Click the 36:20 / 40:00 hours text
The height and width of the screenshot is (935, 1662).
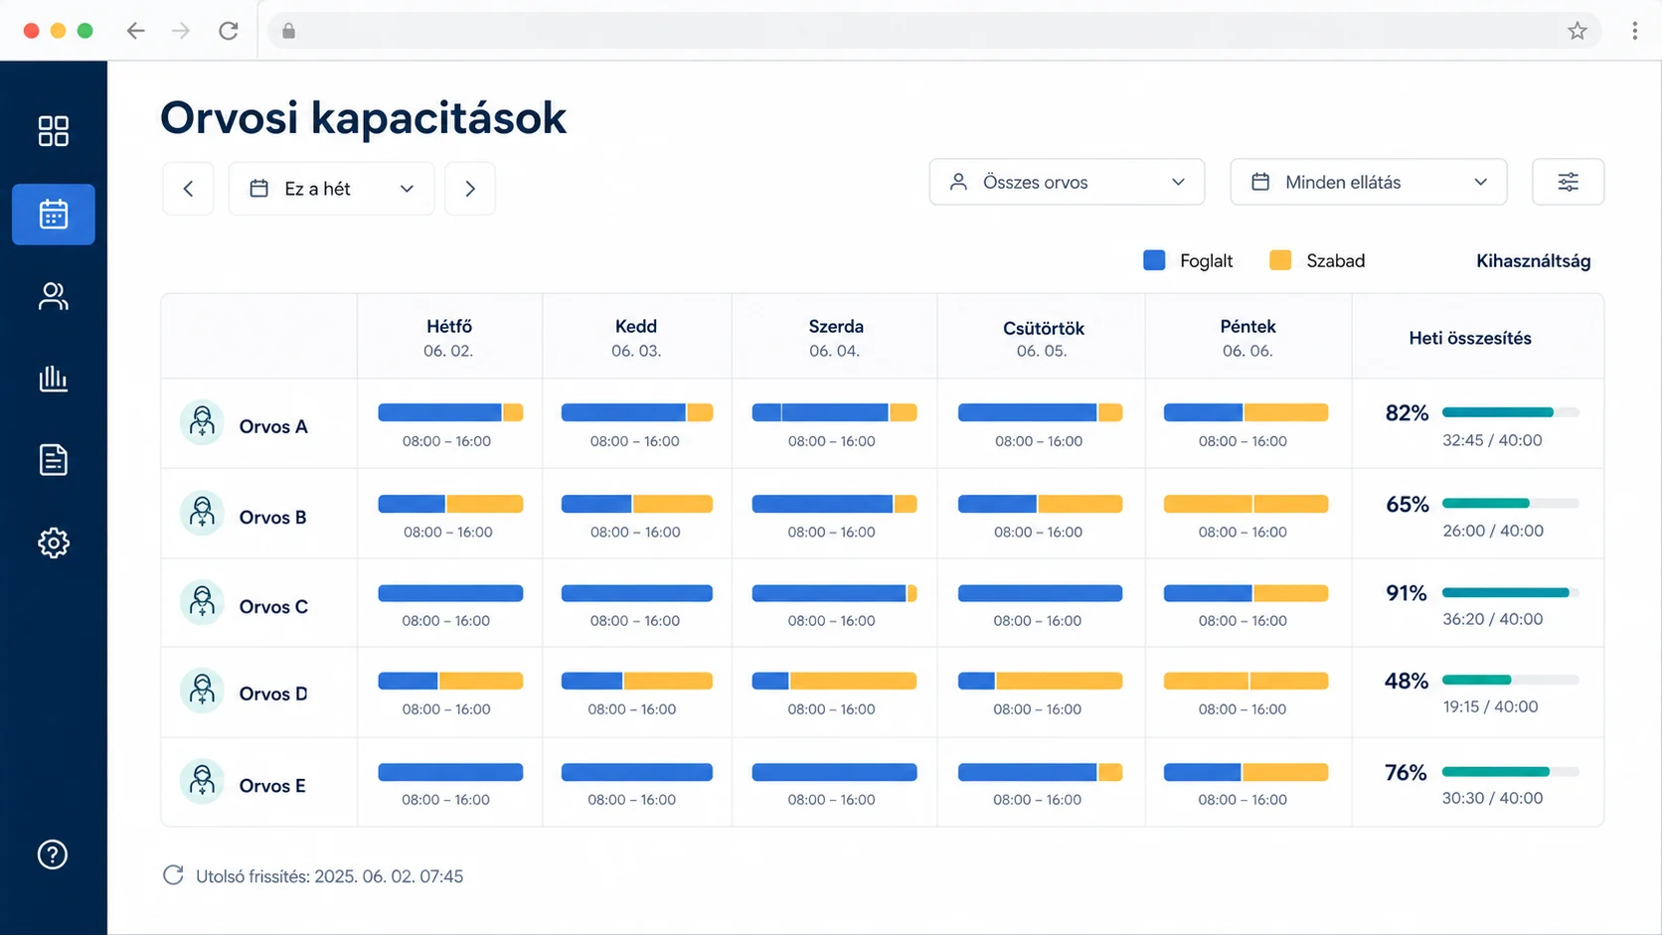coord(1493,619)
